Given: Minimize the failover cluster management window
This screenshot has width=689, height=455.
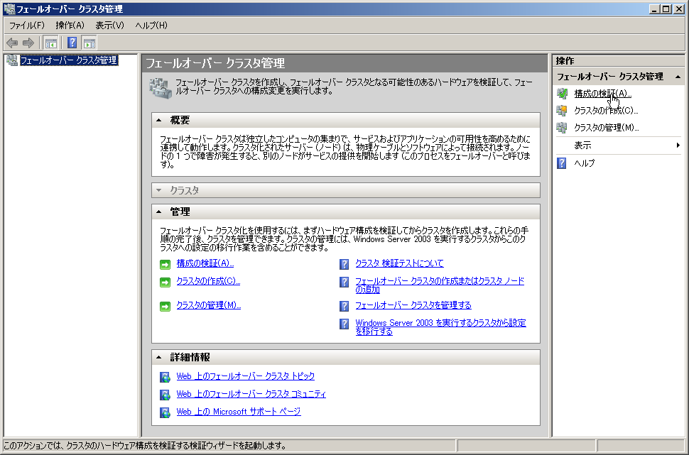Looking at the screenshot, I should tap(655, 9).
